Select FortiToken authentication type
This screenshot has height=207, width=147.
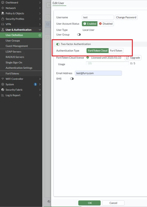click(x=116, y=51)
